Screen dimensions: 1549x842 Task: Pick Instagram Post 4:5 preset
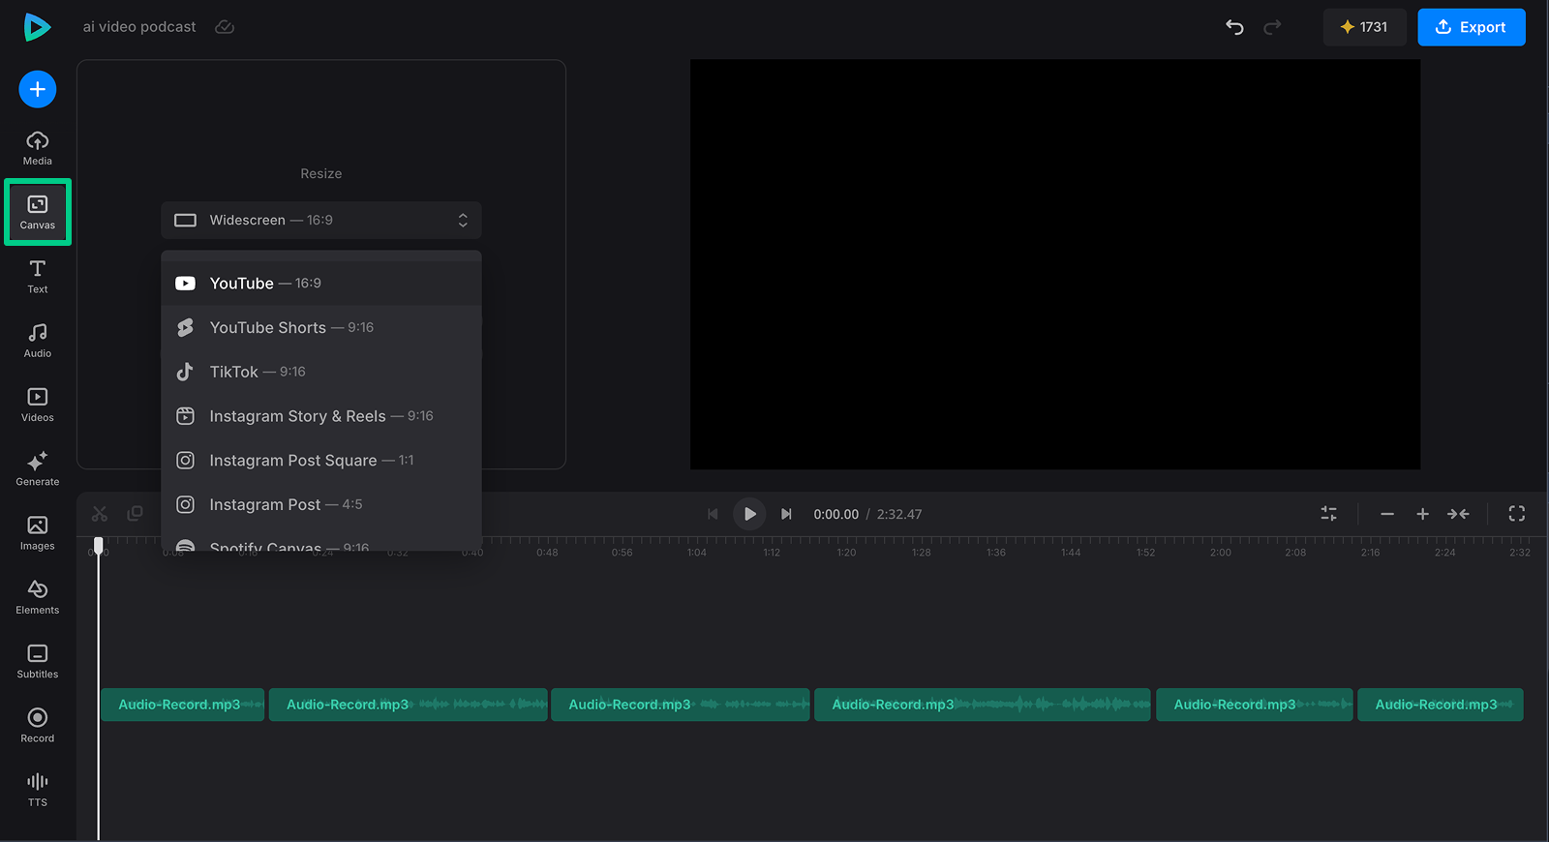click(x=321, y=505)
